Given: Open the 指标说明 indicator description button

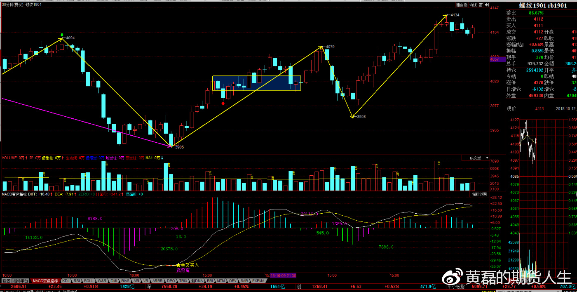Looking at the screenshot, I should (x=479, y=194).
